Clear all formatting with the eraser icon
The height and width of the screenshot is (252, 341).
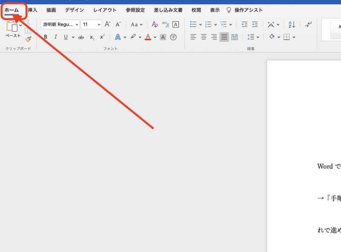[154, 24]
